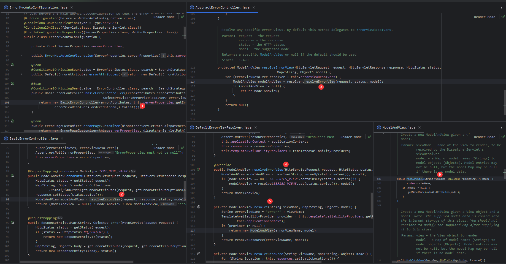Close the DefaultErrorViewResolver.java tab
This screenshot has width=506, height=264.
(x=256, y=127)
